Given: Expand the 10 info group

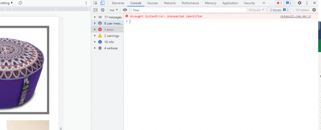Looking at the screenshot, I should [95, 42].
